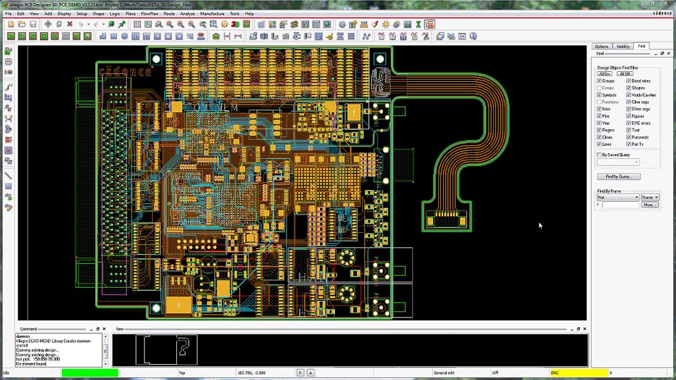This screenshot has height=380, width=676.
Task: Close the Command panel
Action: pos(104,329)
